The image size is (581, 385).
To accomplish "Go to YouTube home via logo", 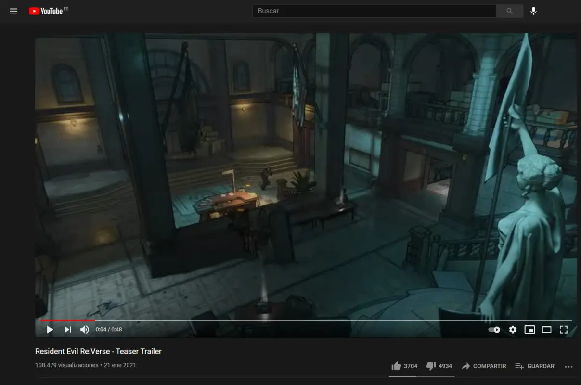I will point(47,11).
